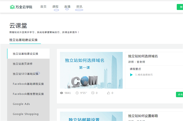
Task: Click the green login button in header
Action: click(x=180, y=7)
